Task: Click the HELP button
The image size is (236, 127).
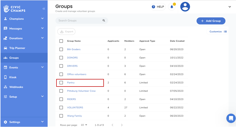Action: tap(158, 7)
